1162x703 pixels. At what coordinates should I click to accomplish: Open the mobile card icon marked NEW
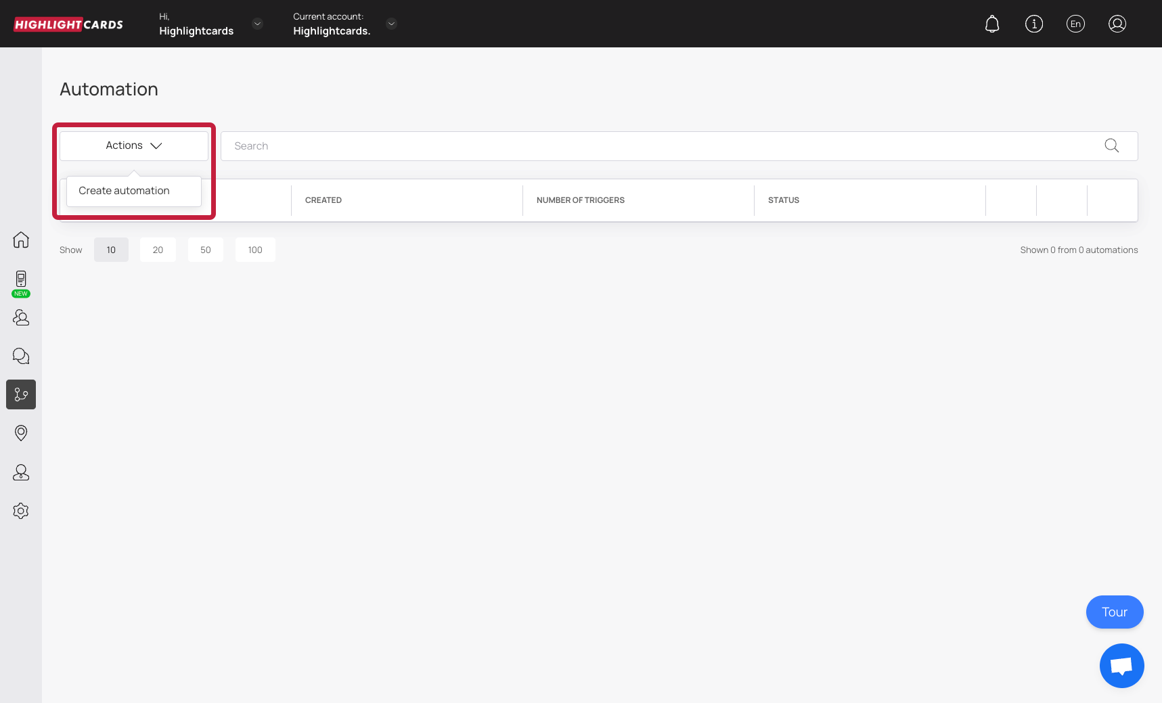tap(21, 280)
